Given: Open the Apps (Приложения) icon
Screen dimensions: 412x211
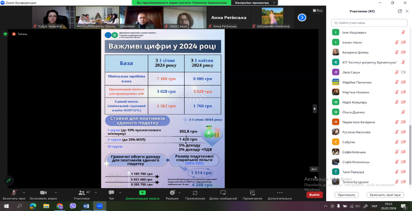Looking at the screenshot, I should click(195, 192).
